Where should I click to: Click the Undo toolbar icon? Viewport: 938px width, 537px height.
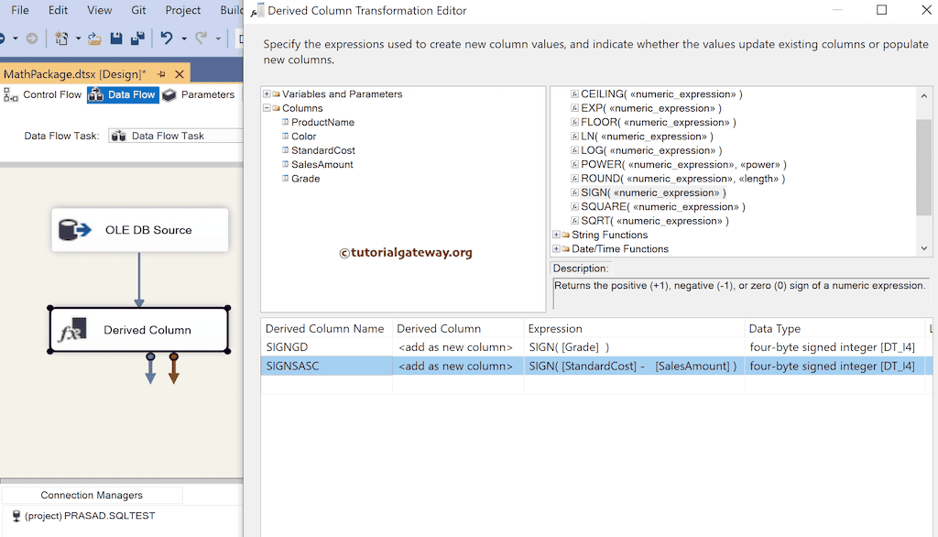point(166,39)
